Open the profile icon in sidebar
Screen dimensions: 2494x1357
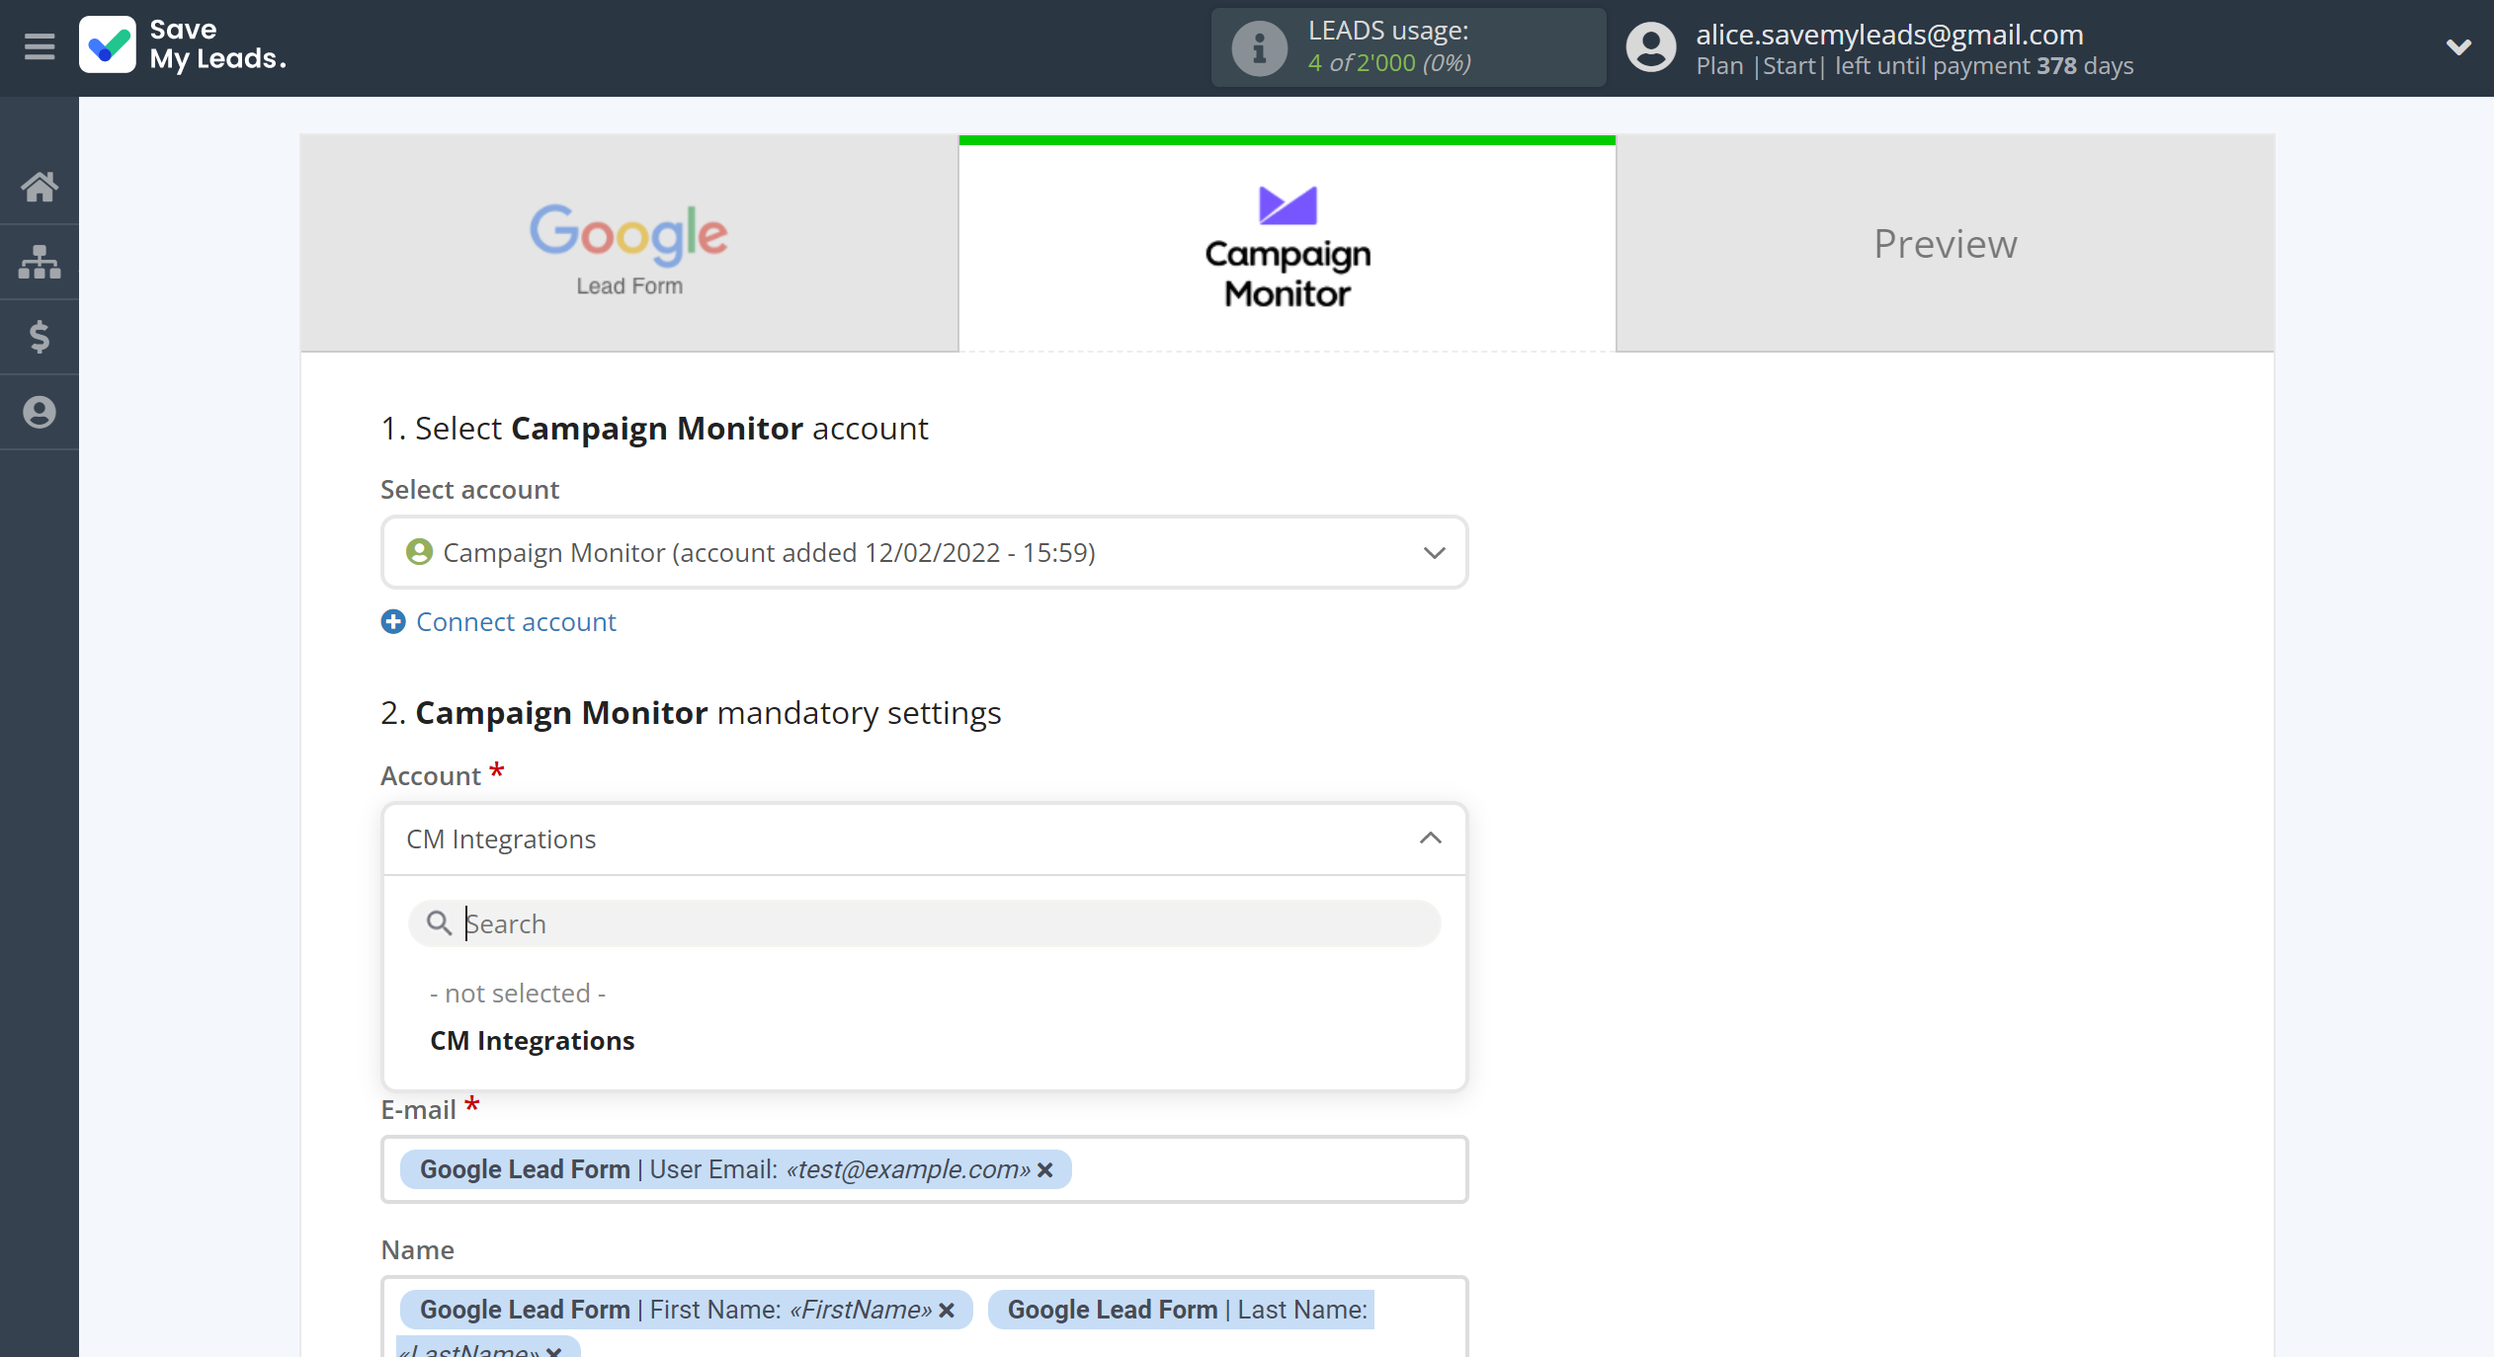coord(40,412)
